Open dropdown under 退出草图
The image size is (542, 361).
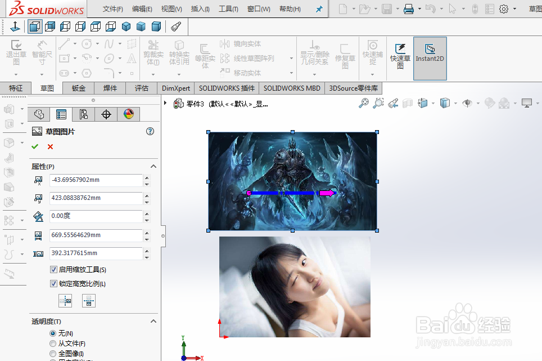pos(16,74)
